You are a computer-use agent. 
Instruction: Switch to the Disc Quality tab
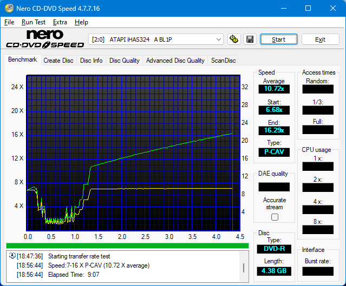124,61
